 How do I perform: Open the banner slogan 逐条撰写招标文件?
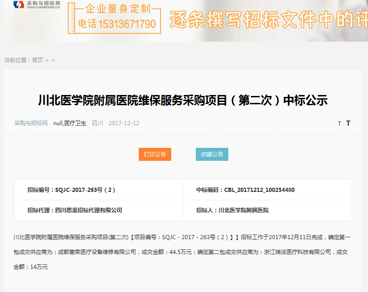click(265, 19)
